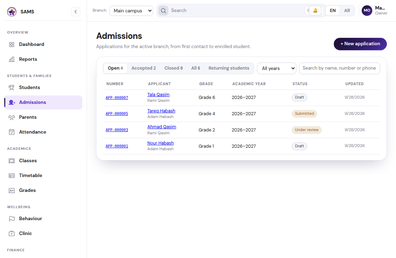Screen dimensions: 396x258
Task: Open applicant Tareq Habash
Action: (x=161, y=111)
